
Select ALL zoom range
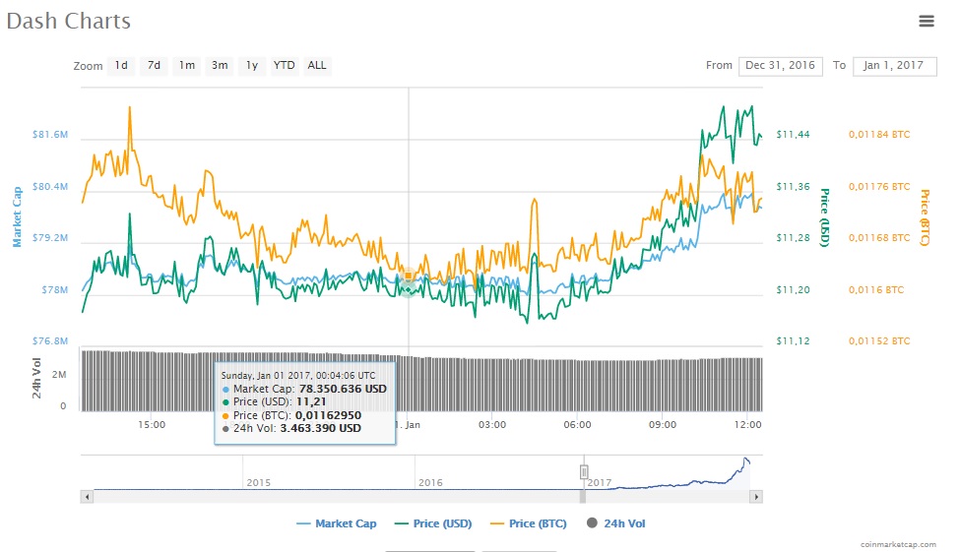[316, 66]
